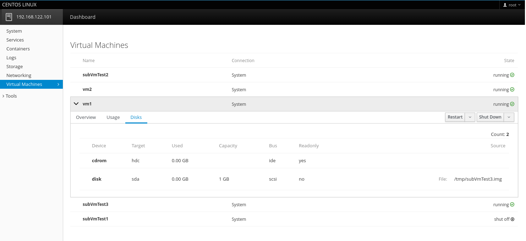526x241 pixels.
Task: Click the running status icon for subVmTest2
Action: [512, 75]
